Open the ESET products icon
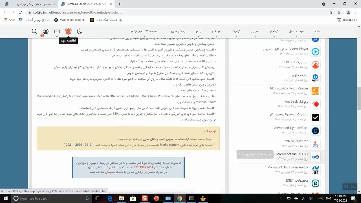Screen dimensions: 361x203 [315, 183]
